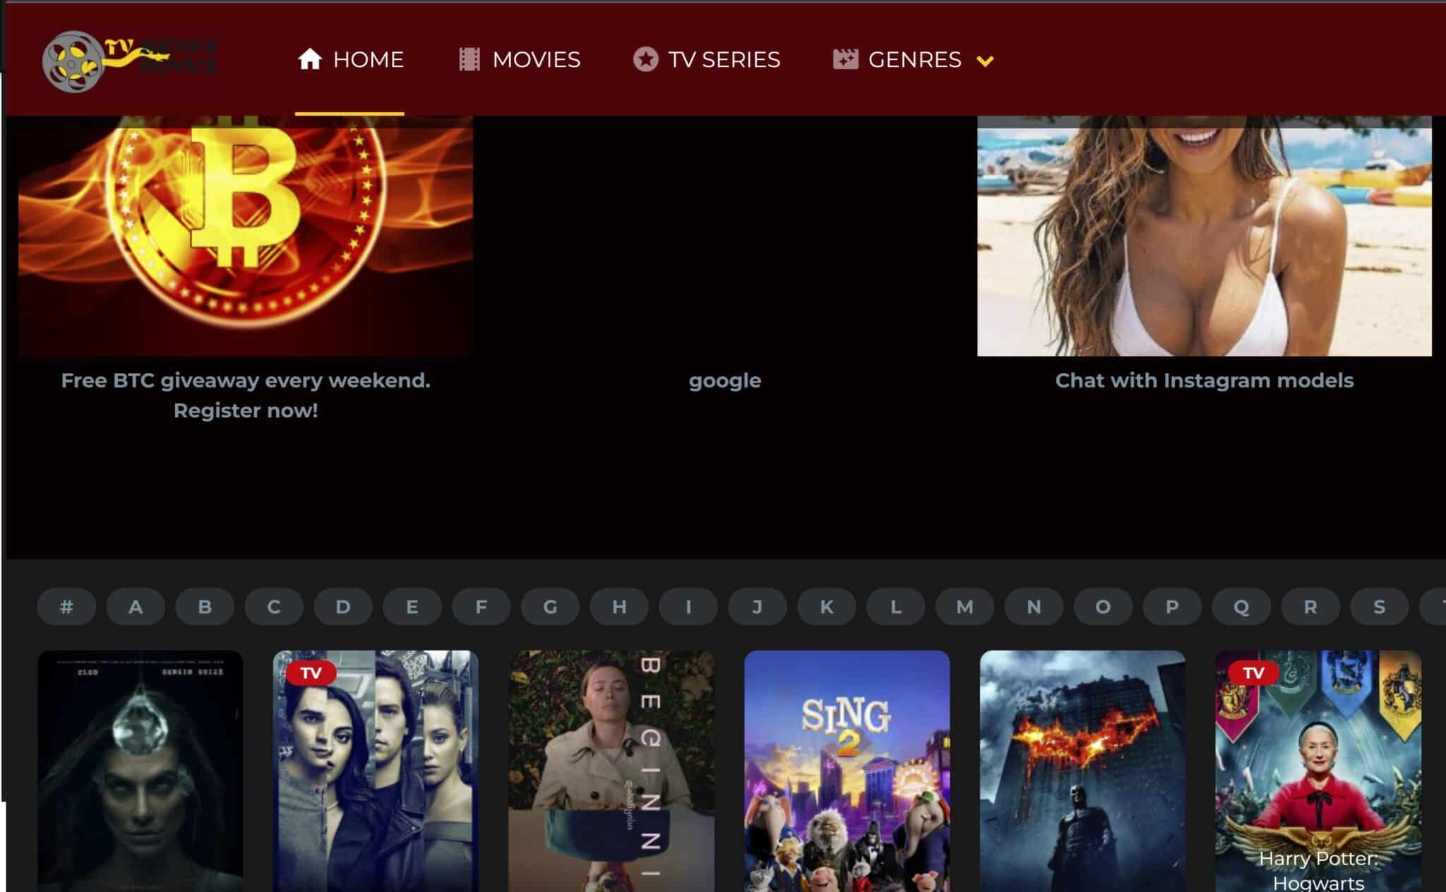Click the film strip icon beside MOVIES
1446x892 pixels.
(x=469, y=59)
